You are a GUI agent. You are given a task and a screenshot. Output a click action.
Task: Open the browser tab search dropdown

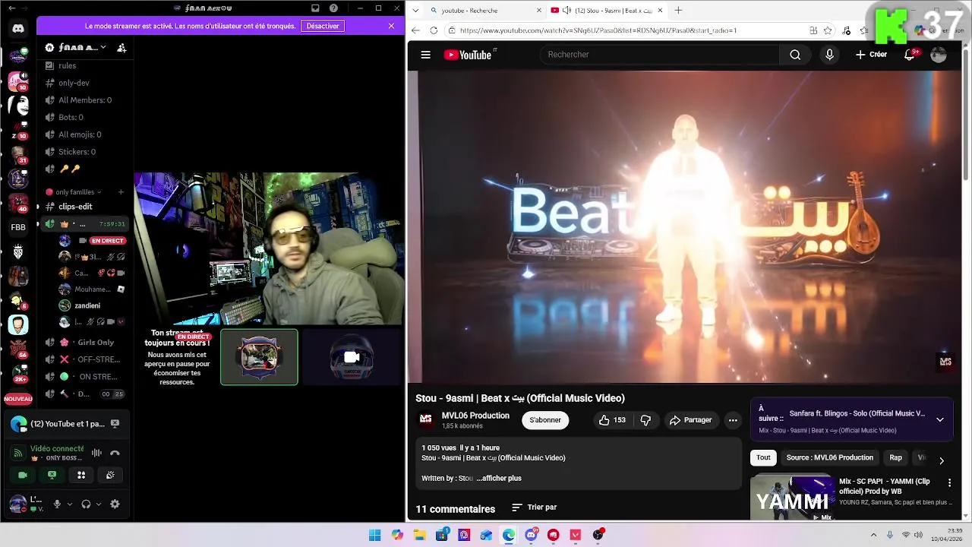point(415,11)
